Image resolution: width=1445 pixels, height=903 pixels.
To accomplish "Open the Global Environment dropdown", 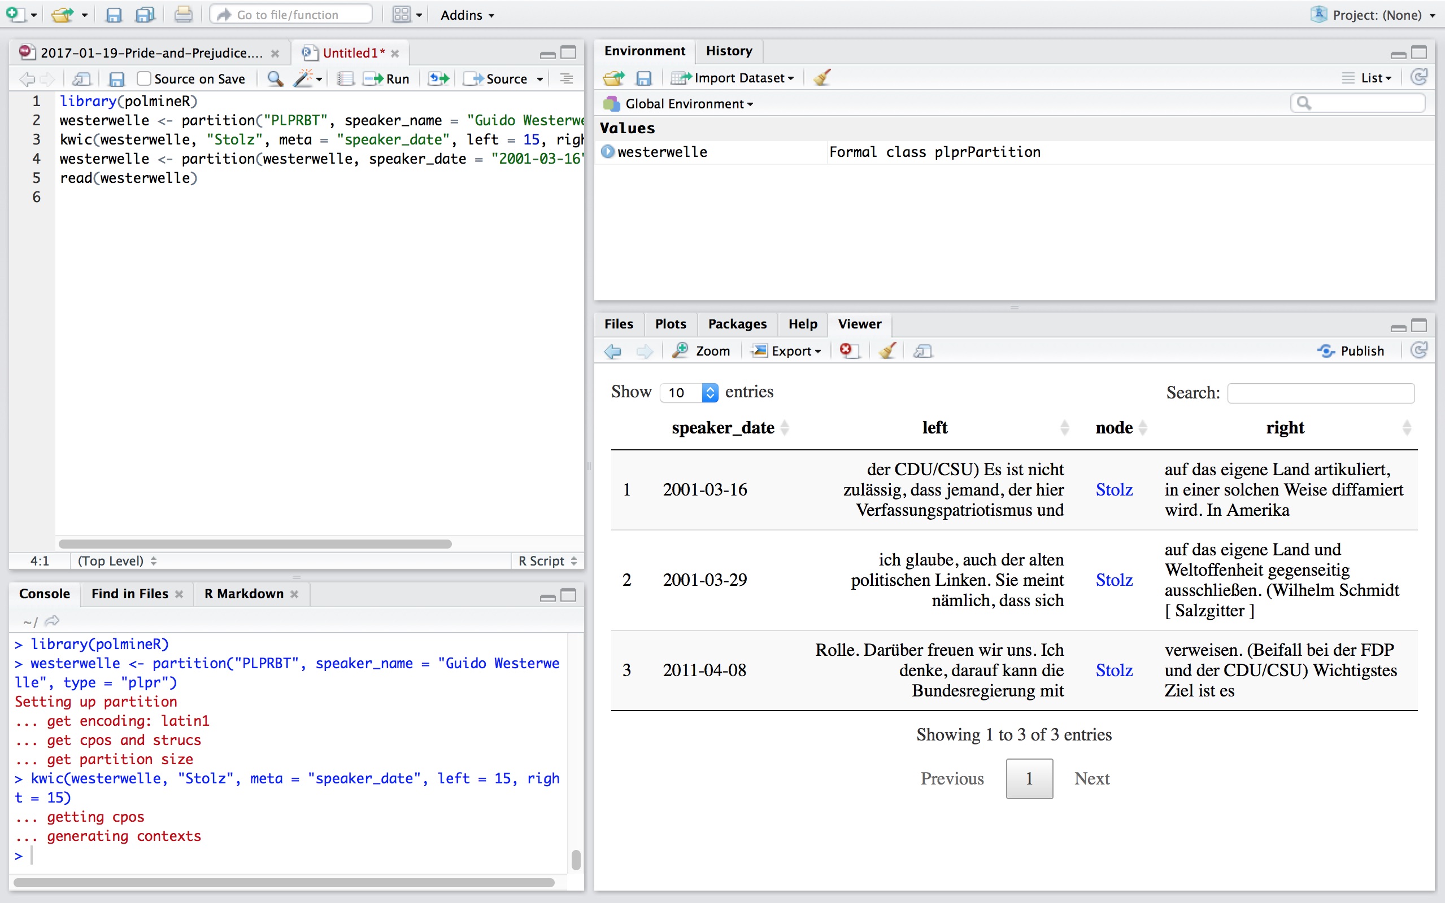I will pyautogui.click(x=678, y=104).
